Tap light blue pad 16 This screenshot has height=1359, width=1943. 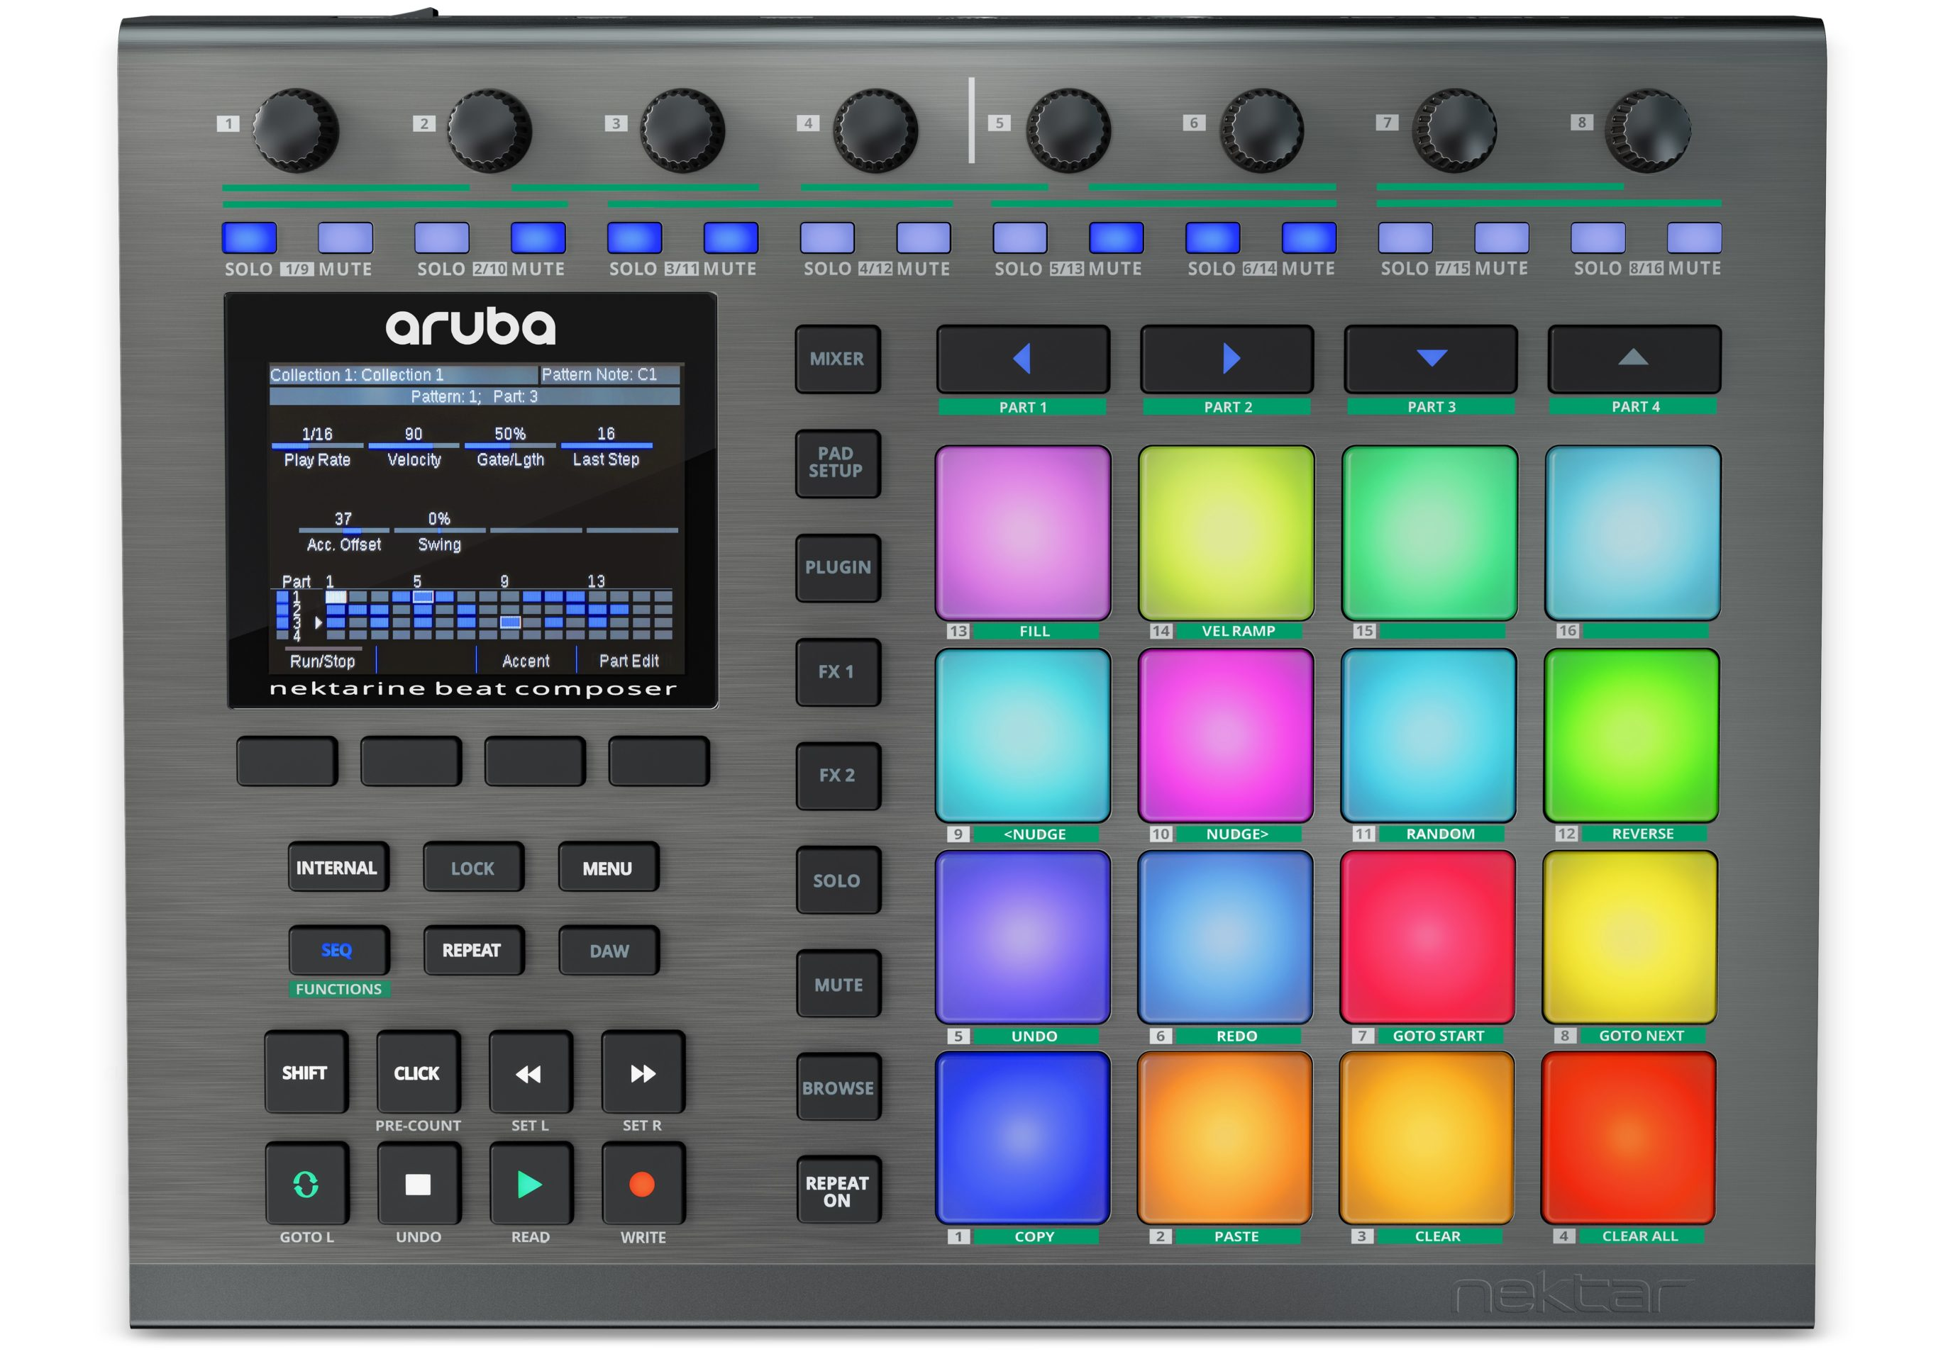1632,533
